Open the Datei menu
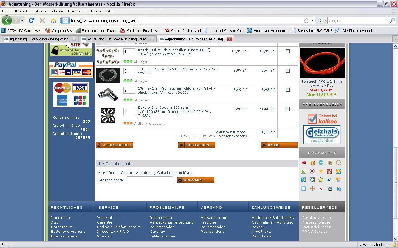The height and width of the screenshot is (248, 398). (6, 11)
